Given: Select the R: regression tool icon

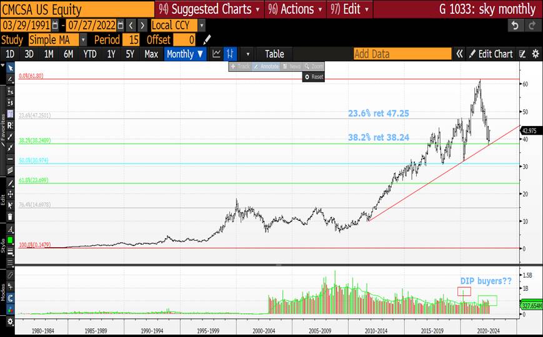Looking at the screenshot, I should click(x=11, y=125).
